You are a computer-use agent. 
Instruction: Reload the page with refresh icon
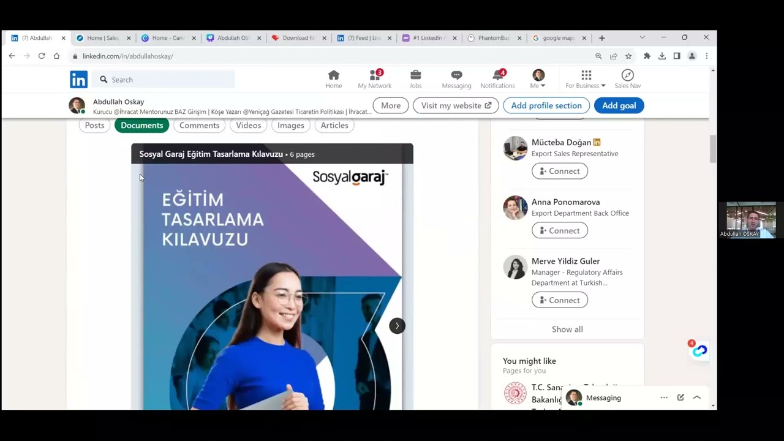point(42,56)
